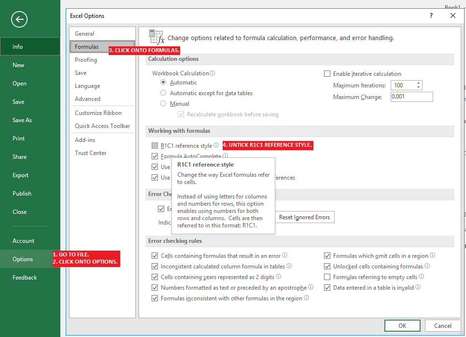Select Close in the backstage menu
Image resolution: width=466 pixels, height=337 pixels.
click(x=30, y=212)
